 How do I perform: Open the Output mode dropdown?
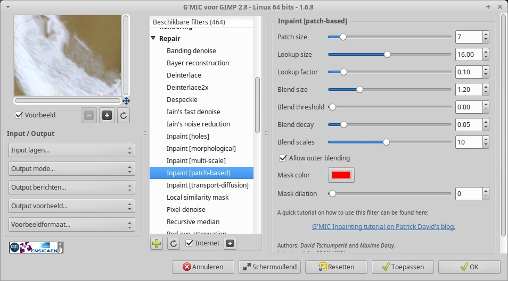click(71, 169)
